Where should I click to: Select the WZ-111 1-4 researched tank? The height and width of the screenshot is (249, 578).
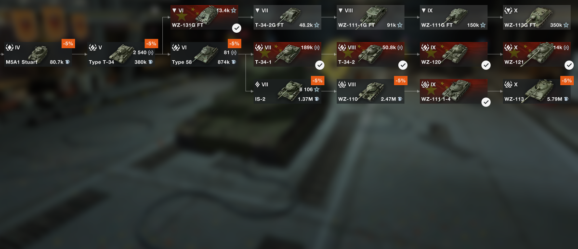pos(454,92)
